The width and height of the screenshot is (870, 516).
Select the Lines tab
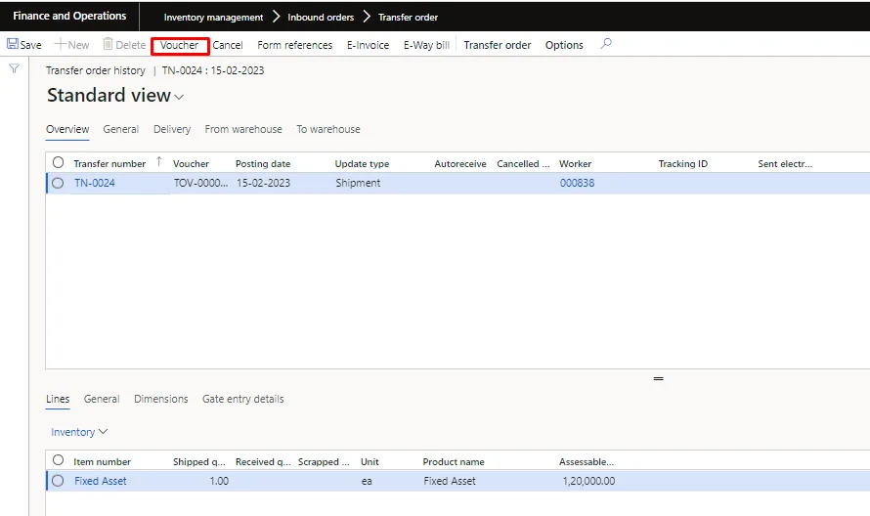click(58, 399)
